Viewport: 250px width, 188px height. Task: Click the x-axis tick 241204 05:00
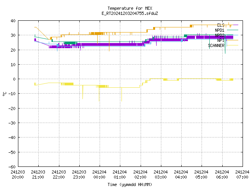tap(202, 175)
